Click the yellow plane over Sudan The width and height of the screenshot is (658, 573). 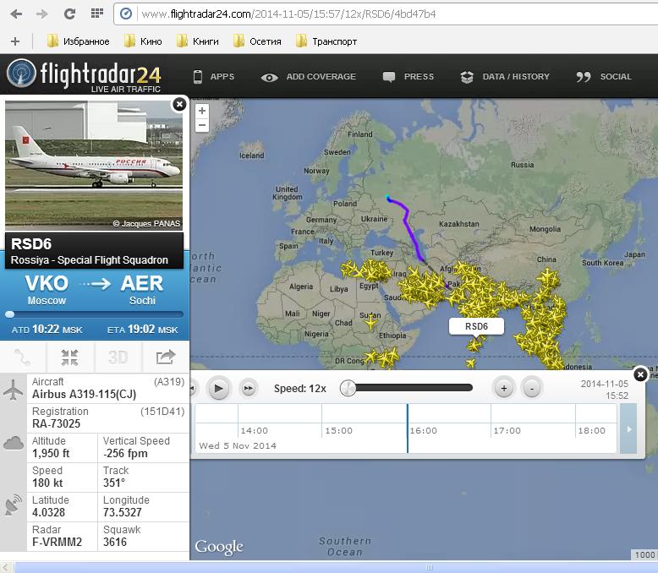click(x=370, y=323)
